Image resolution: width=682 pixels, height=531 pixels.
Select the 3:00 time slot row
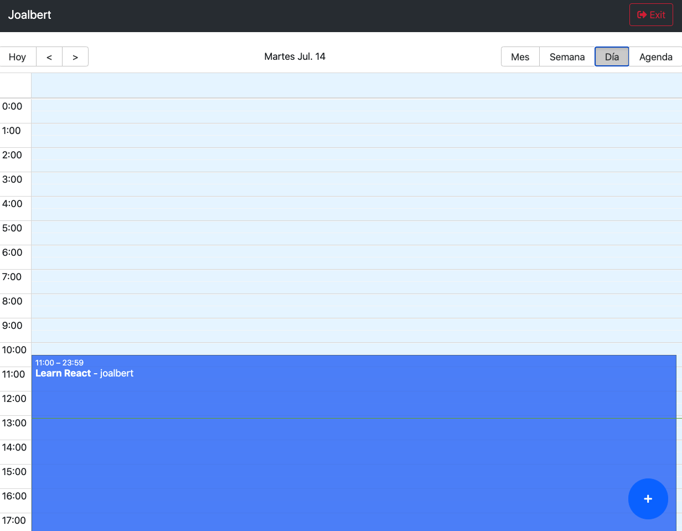(356, 184)
